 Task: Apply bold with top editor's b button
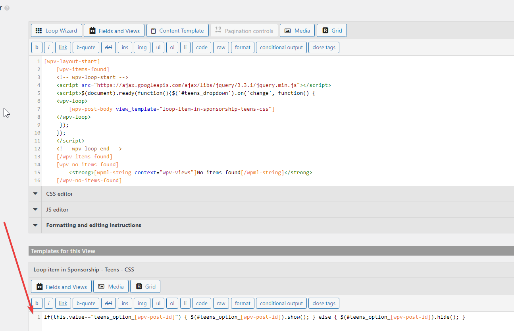pyautogui.click(x=37, y=47)
